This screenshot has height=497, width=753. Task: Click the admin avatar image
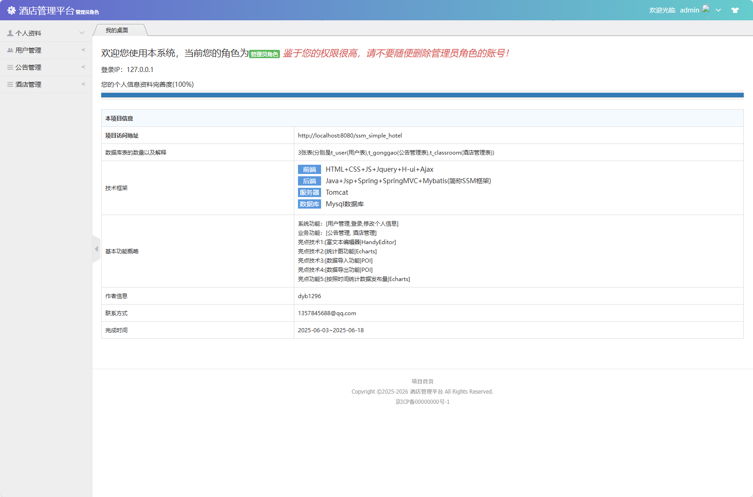coord(706,8)
